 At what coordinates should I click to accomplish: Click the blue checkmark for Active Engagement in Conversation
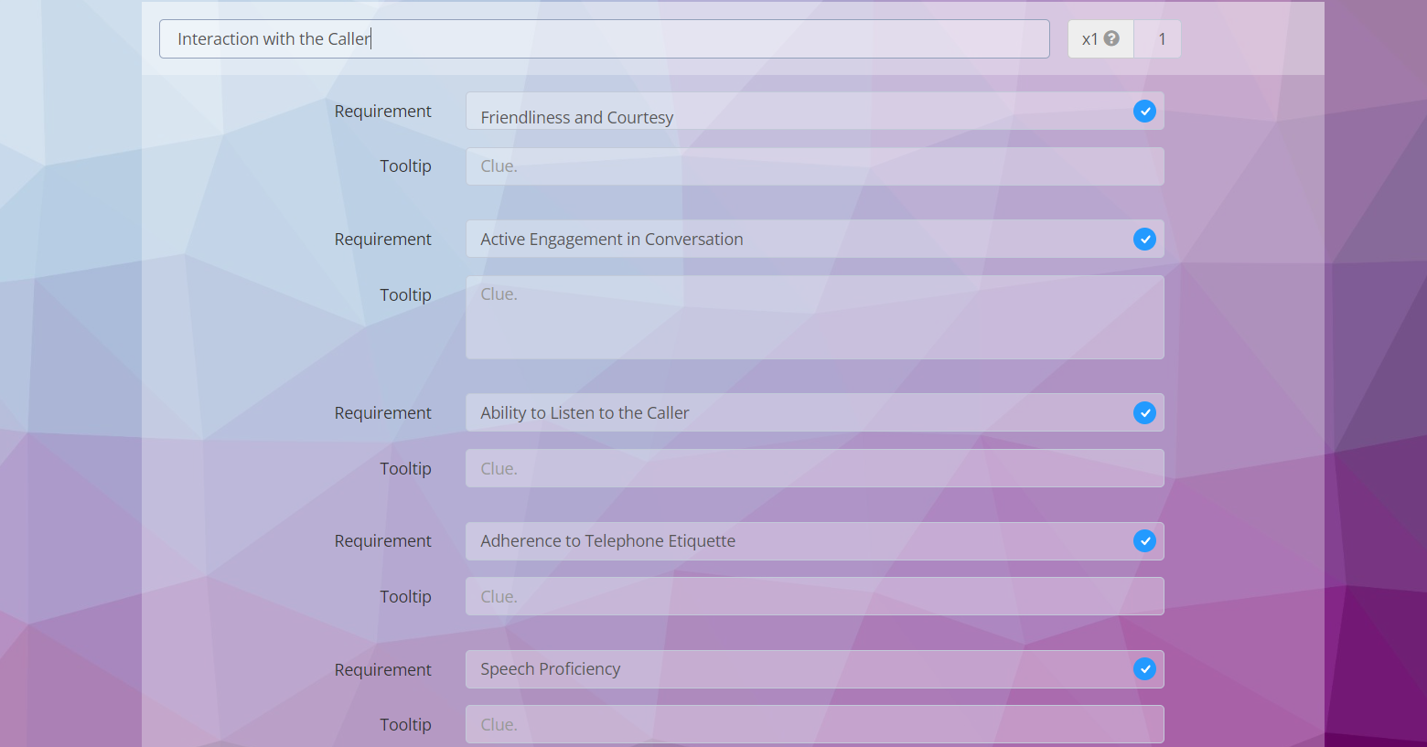[1144, 240]
